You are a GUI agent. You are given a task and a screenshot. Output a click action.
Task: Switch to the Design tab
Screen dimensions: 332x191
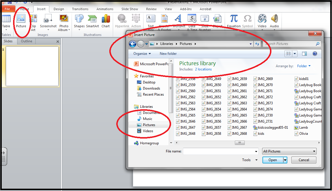(x=59, y=9)
